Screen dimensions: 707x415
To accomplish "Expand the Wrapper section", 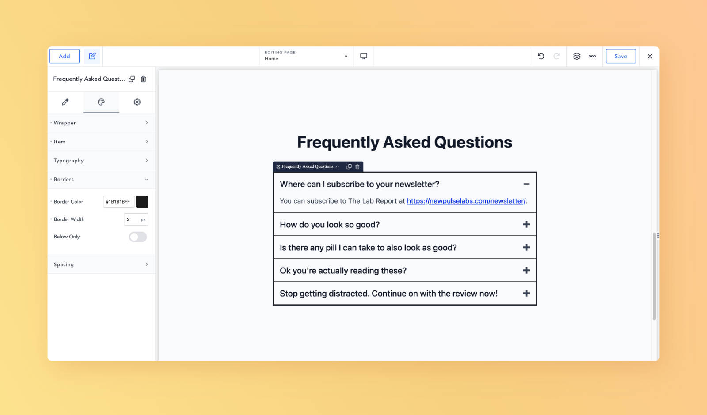I will tap(101, 123).
